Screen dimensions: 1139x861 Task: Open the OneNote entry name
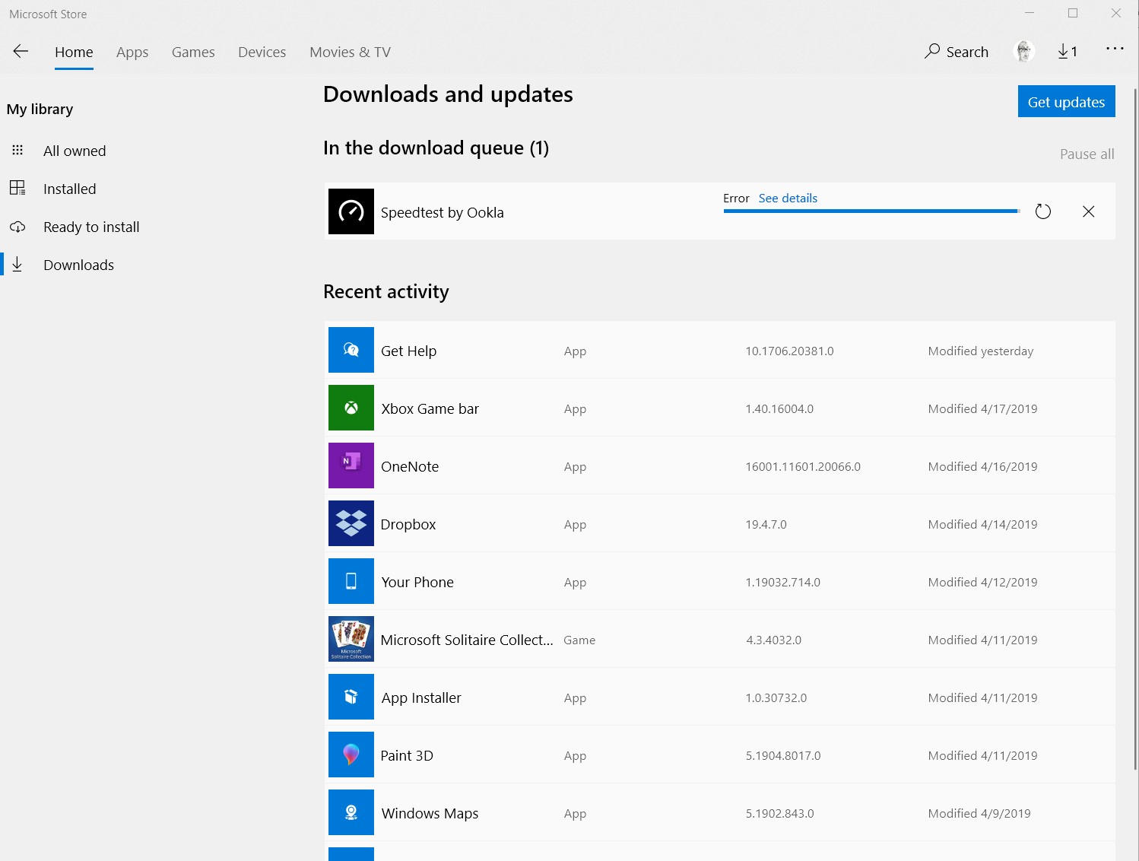(x=410, y=466)
